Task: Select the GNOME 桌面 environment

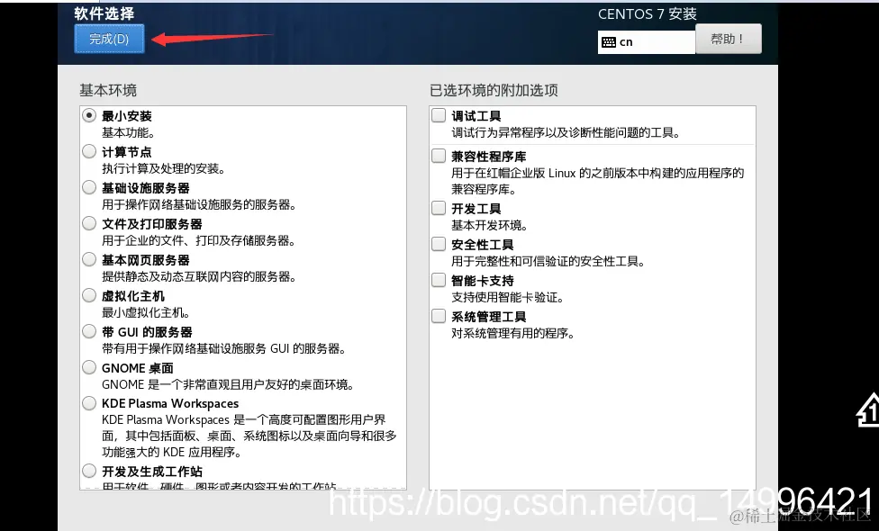Action: [89, 367]
